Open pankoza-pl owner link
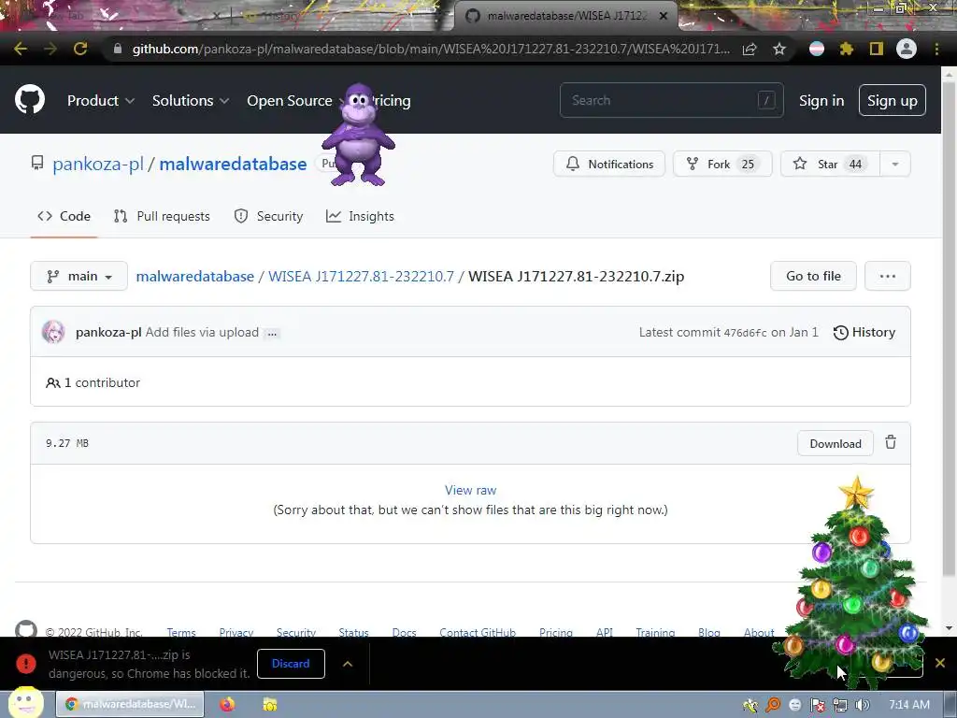This screenshot has height=718, width=957. 98,165
